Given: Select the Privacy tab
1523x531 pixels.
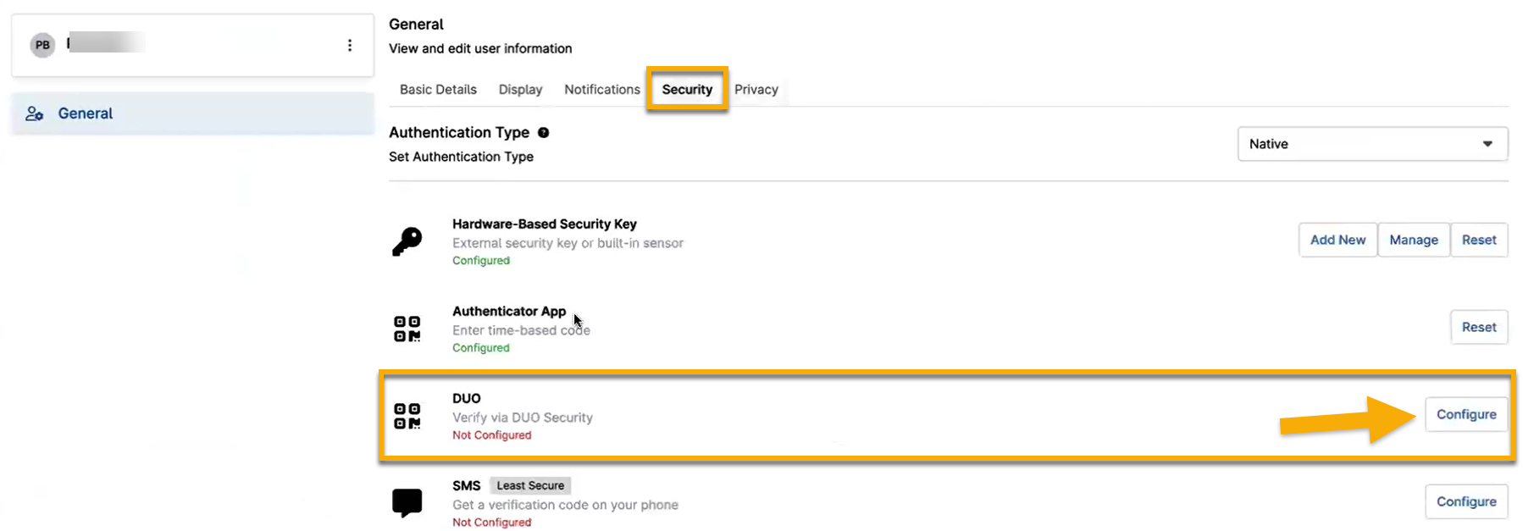Looking at the screenshot, I should (x=756, y=90).
